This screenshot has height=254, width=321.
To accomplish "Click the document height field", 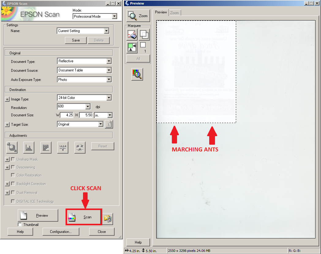I will [86, 115].
